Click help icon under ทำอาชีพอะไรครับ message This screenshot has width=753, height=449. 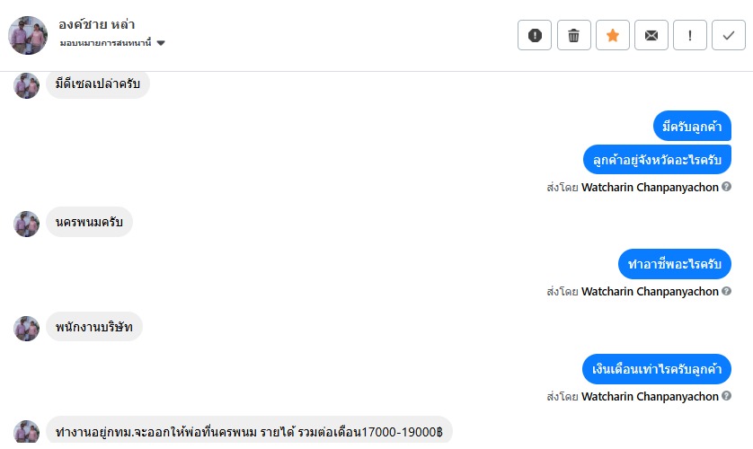[x=726, y=291]
